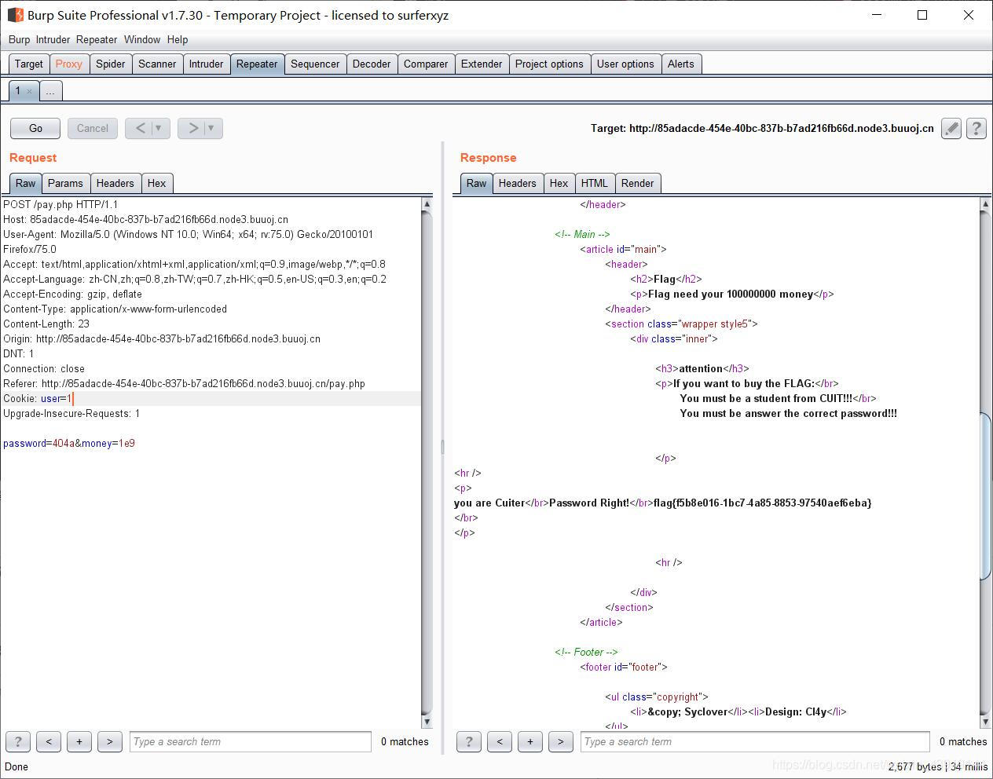Switch to the Extender tab
The width and height of the screenshot is (993, 779).
click(482, 64)
